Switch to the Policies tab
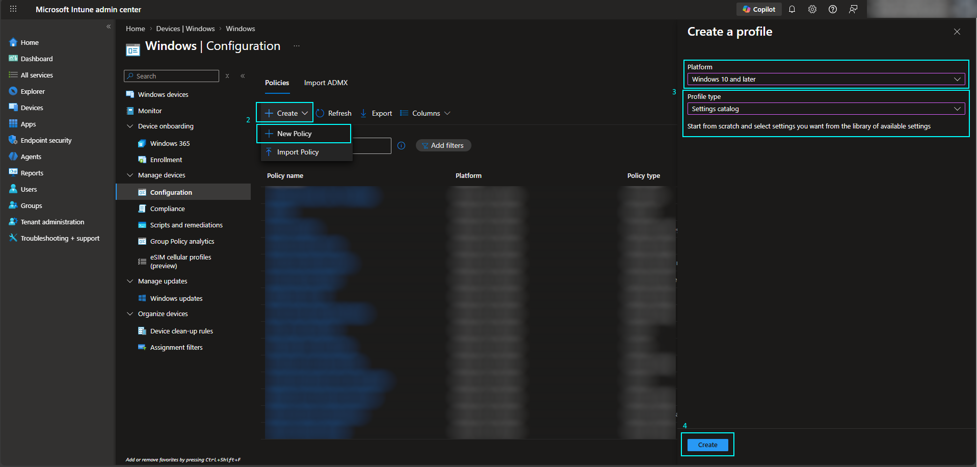The height and width of the screenshot is (467, 977). pos(277,83)
